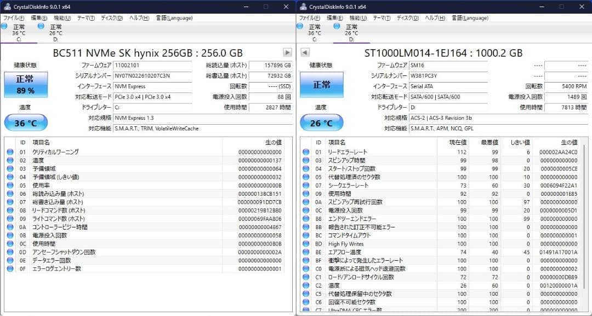
Task: Open the 機能(U) functions menu
Action: [61, 17]
